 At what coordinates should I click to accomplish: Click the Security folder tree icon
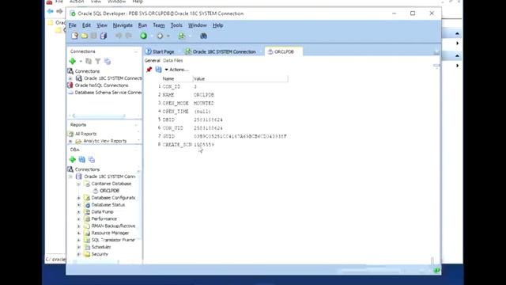pyautogui.click(x=87, y=254)
